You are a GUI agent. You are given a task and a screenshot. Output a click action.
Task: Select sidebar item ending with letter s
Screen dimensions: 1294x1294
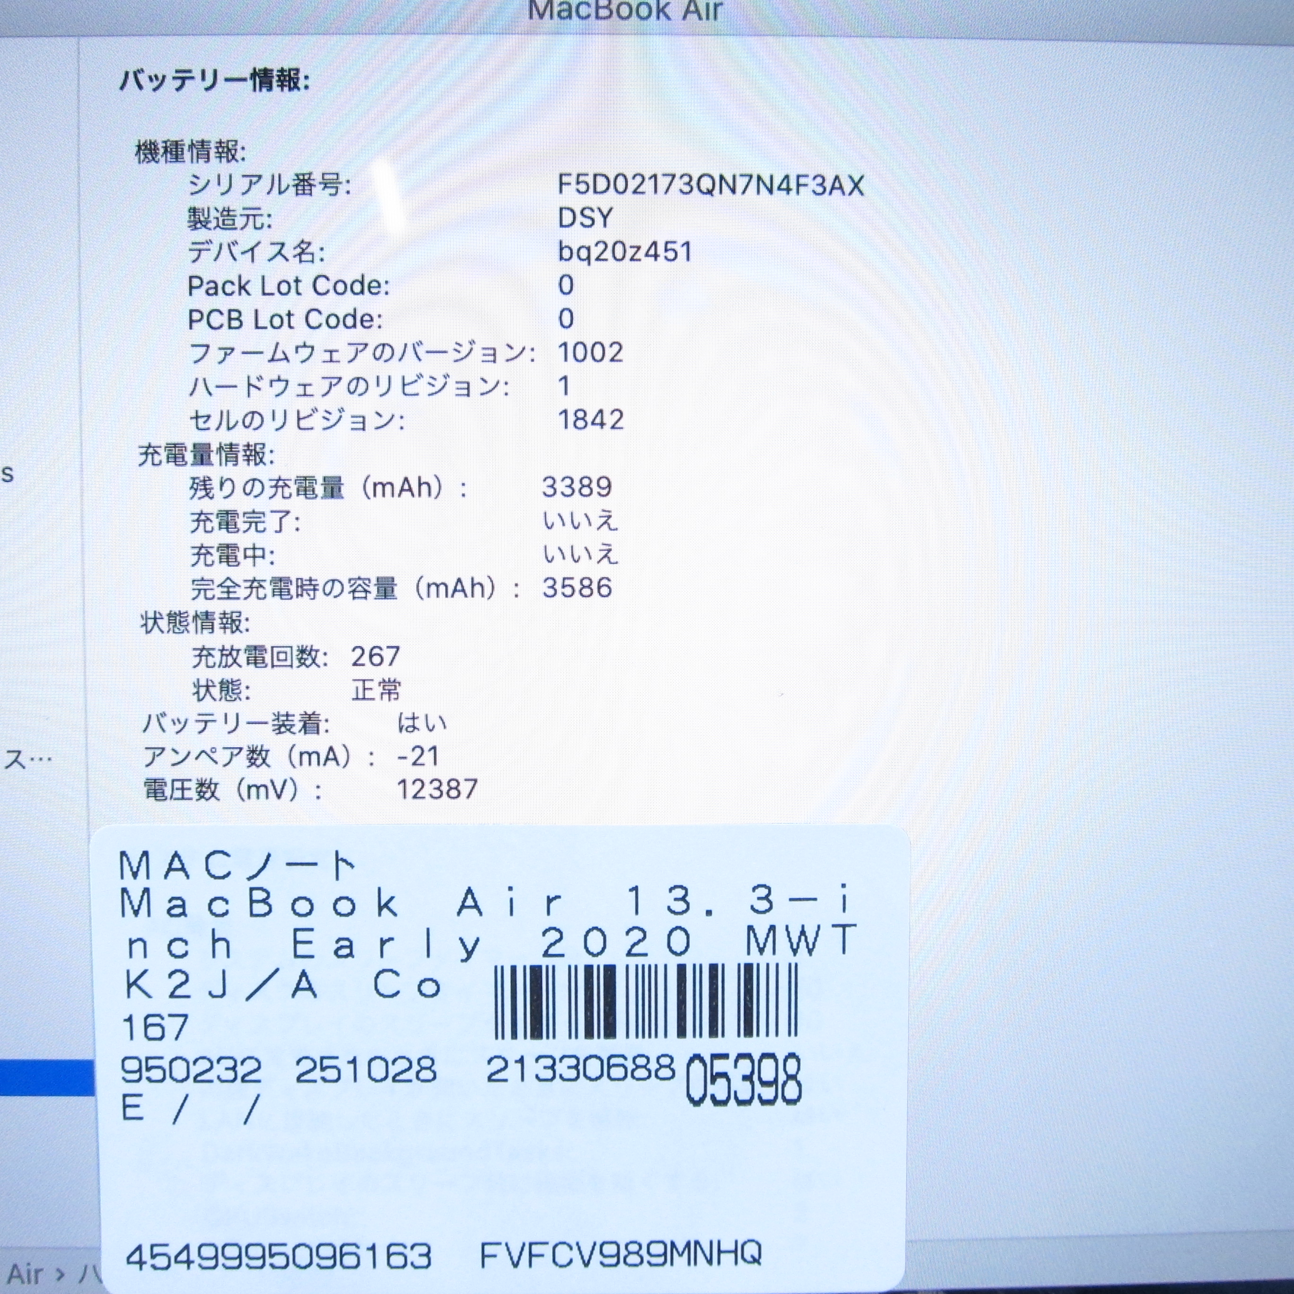pyautogui.click(x=8, y=474)
